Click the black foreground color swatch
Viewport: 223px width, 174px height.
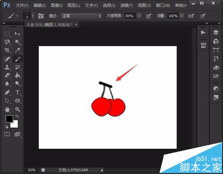point(9,119)
